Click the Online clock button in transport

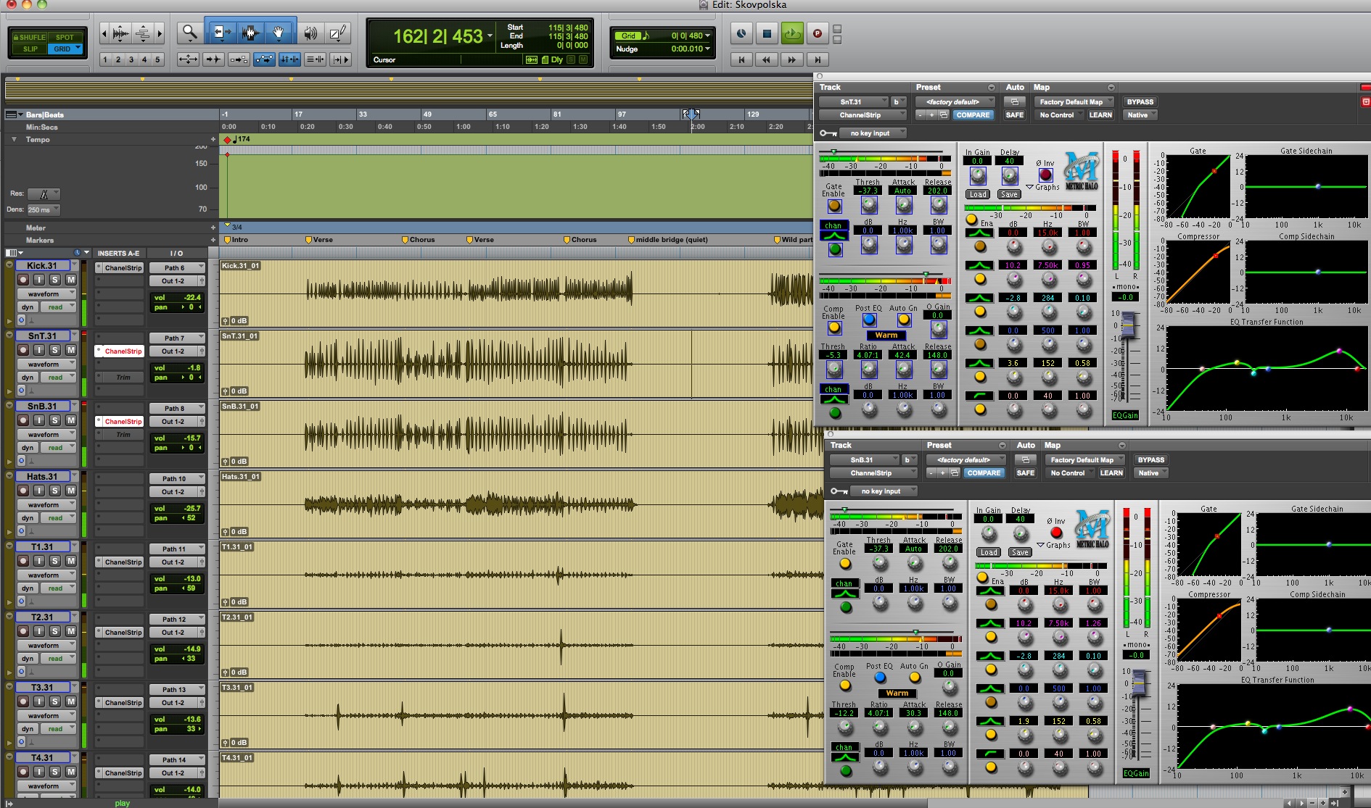tap(741, 33)
